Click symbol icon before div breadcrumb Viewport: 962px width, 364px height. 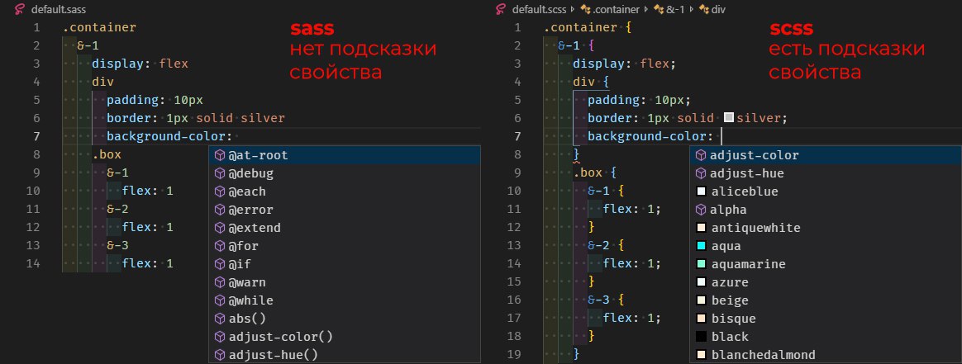703,10
